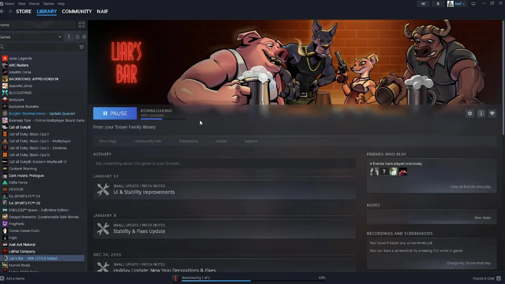The height and width of the screenshot is (284, 505).
Task: Click the question mark friend avatar
Action: point(384,172)
